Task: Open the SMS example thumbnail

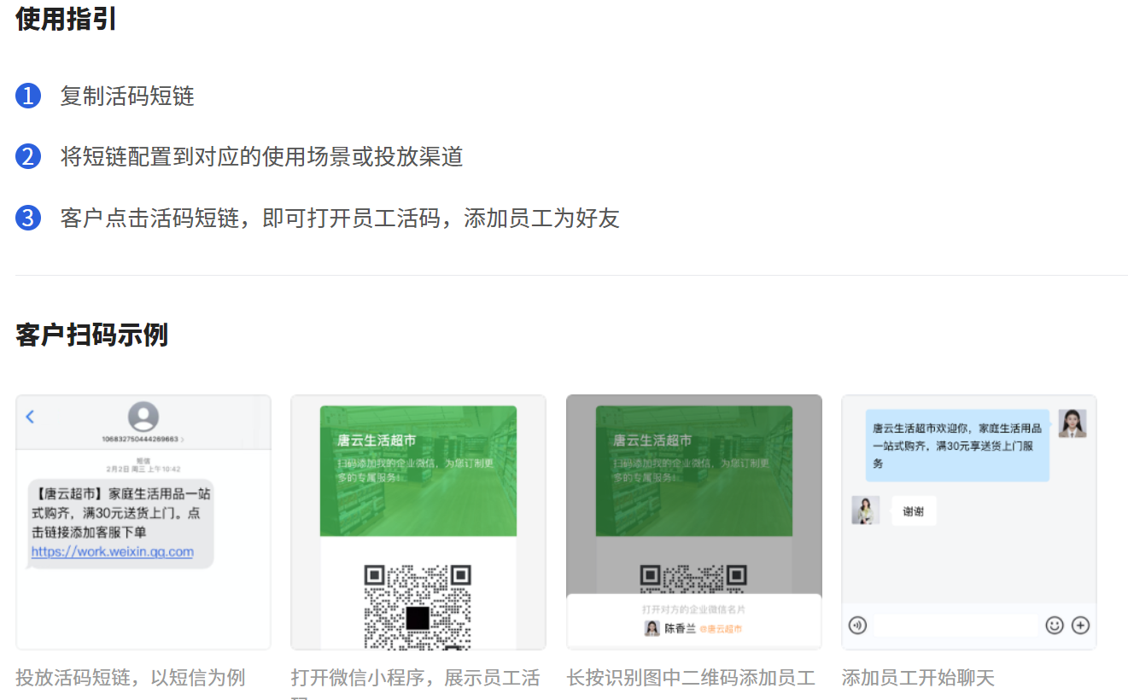Action: (x=143, y=522)
